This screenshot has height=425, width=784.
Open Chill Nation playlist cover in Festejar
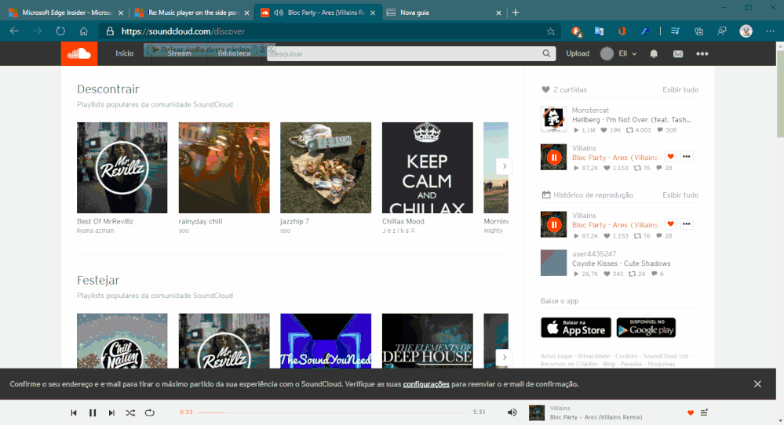[x=122, y=341]
